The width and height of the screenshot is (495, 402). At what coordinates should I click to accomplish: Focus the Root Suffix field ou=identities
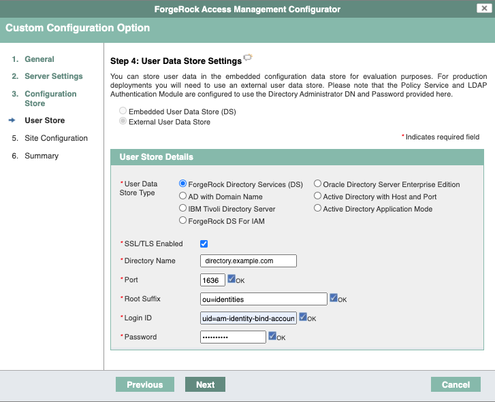[264, 299]
